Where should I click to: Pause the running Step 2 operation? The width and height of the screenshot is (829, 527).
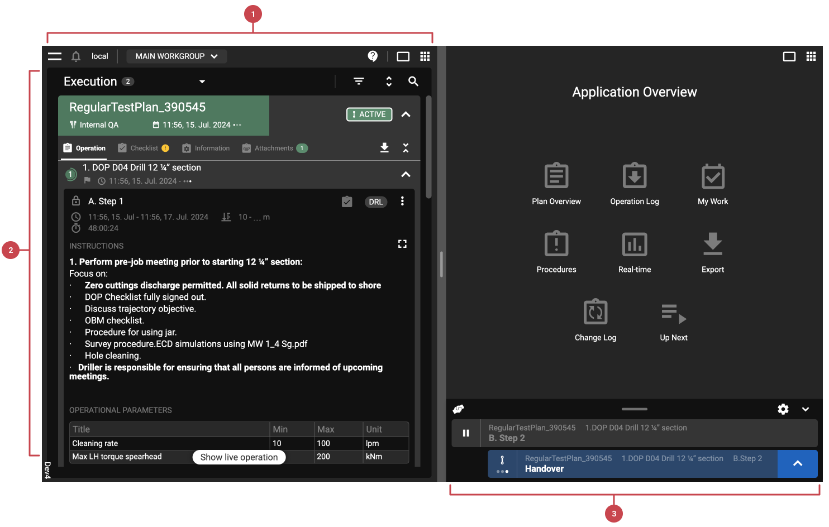pyautogui.click(x=466, y=433)
